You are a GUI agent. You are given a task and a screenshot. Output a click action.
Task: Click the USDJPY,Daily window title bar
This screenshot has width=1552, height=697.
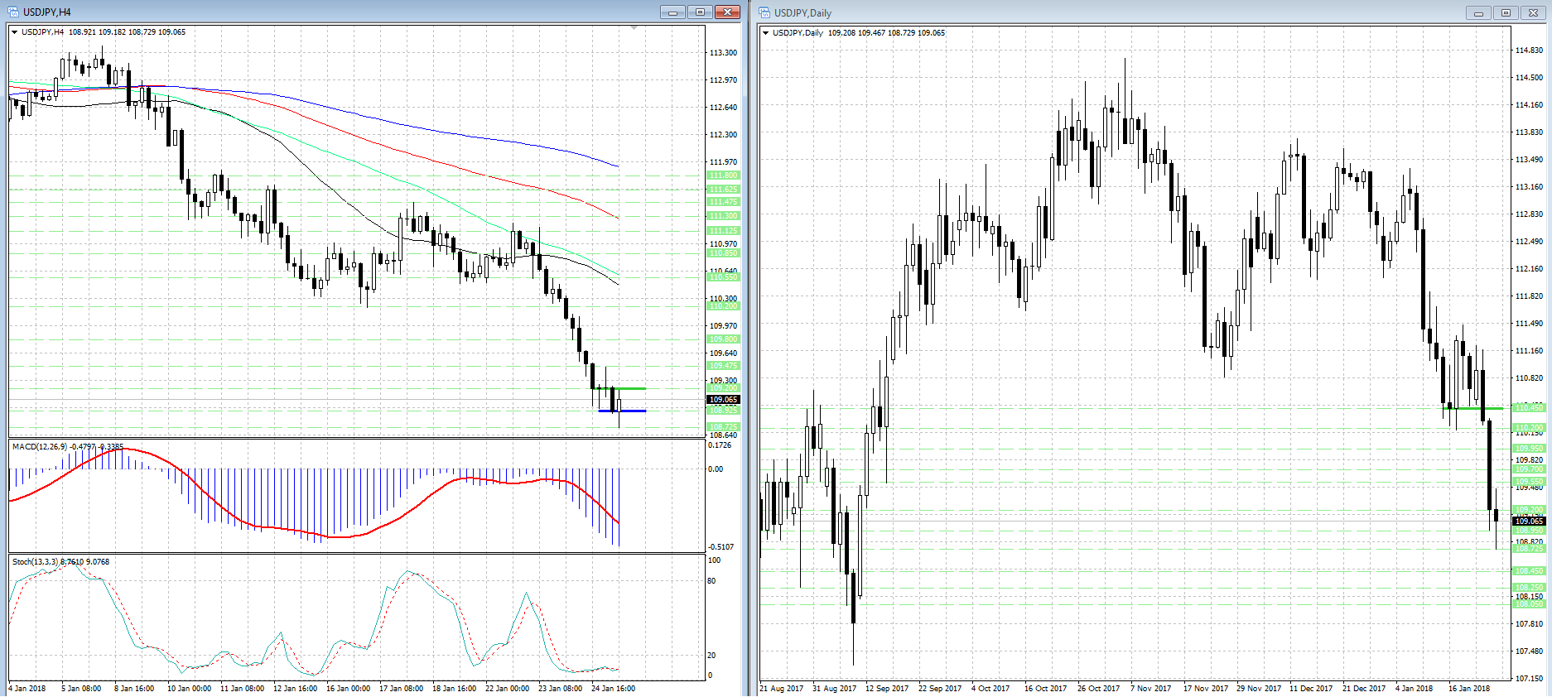click(x=1077, y=12)
